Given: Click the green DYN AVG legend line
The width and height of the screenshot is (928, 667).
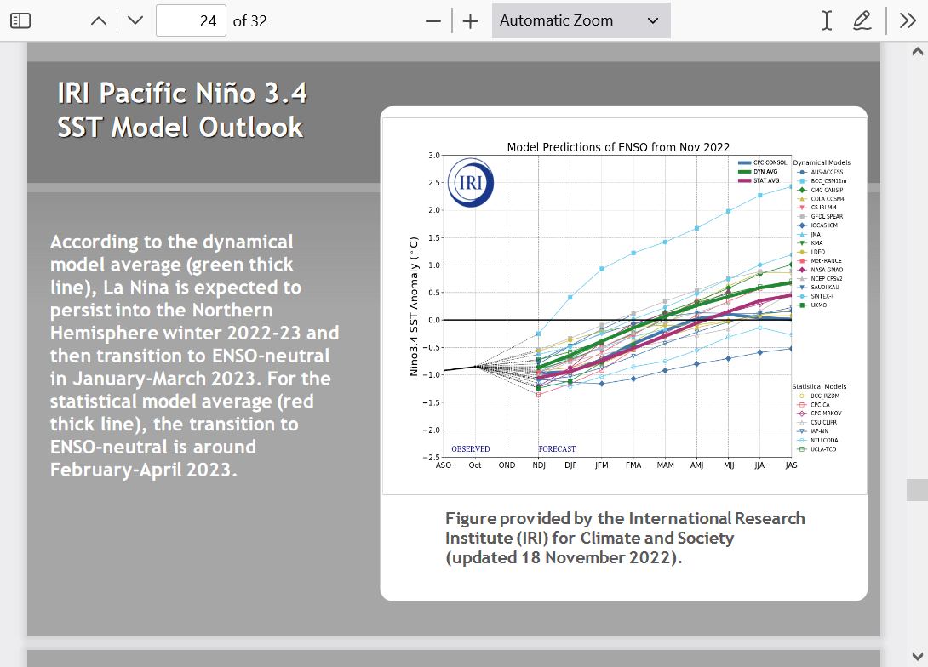Looking at the screenshot, I should (x=745, y=171).
